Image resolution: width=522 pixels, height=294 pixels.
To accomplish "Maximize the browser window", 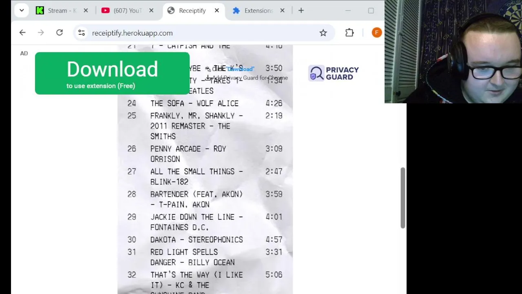I will coord(371,11).
